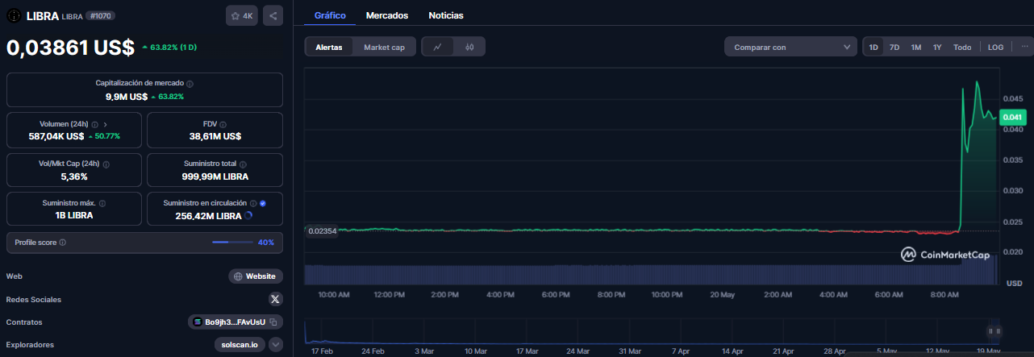Switch to candlestick chart view icon
This screenshot has height=357, width=1034.
pyautogui.click(x=469, y=48)
